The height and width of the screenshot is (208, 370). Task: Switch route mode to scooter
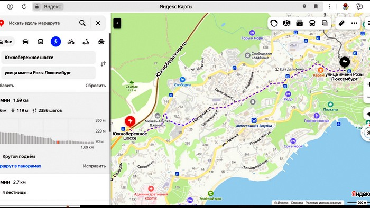pos(86,42)
